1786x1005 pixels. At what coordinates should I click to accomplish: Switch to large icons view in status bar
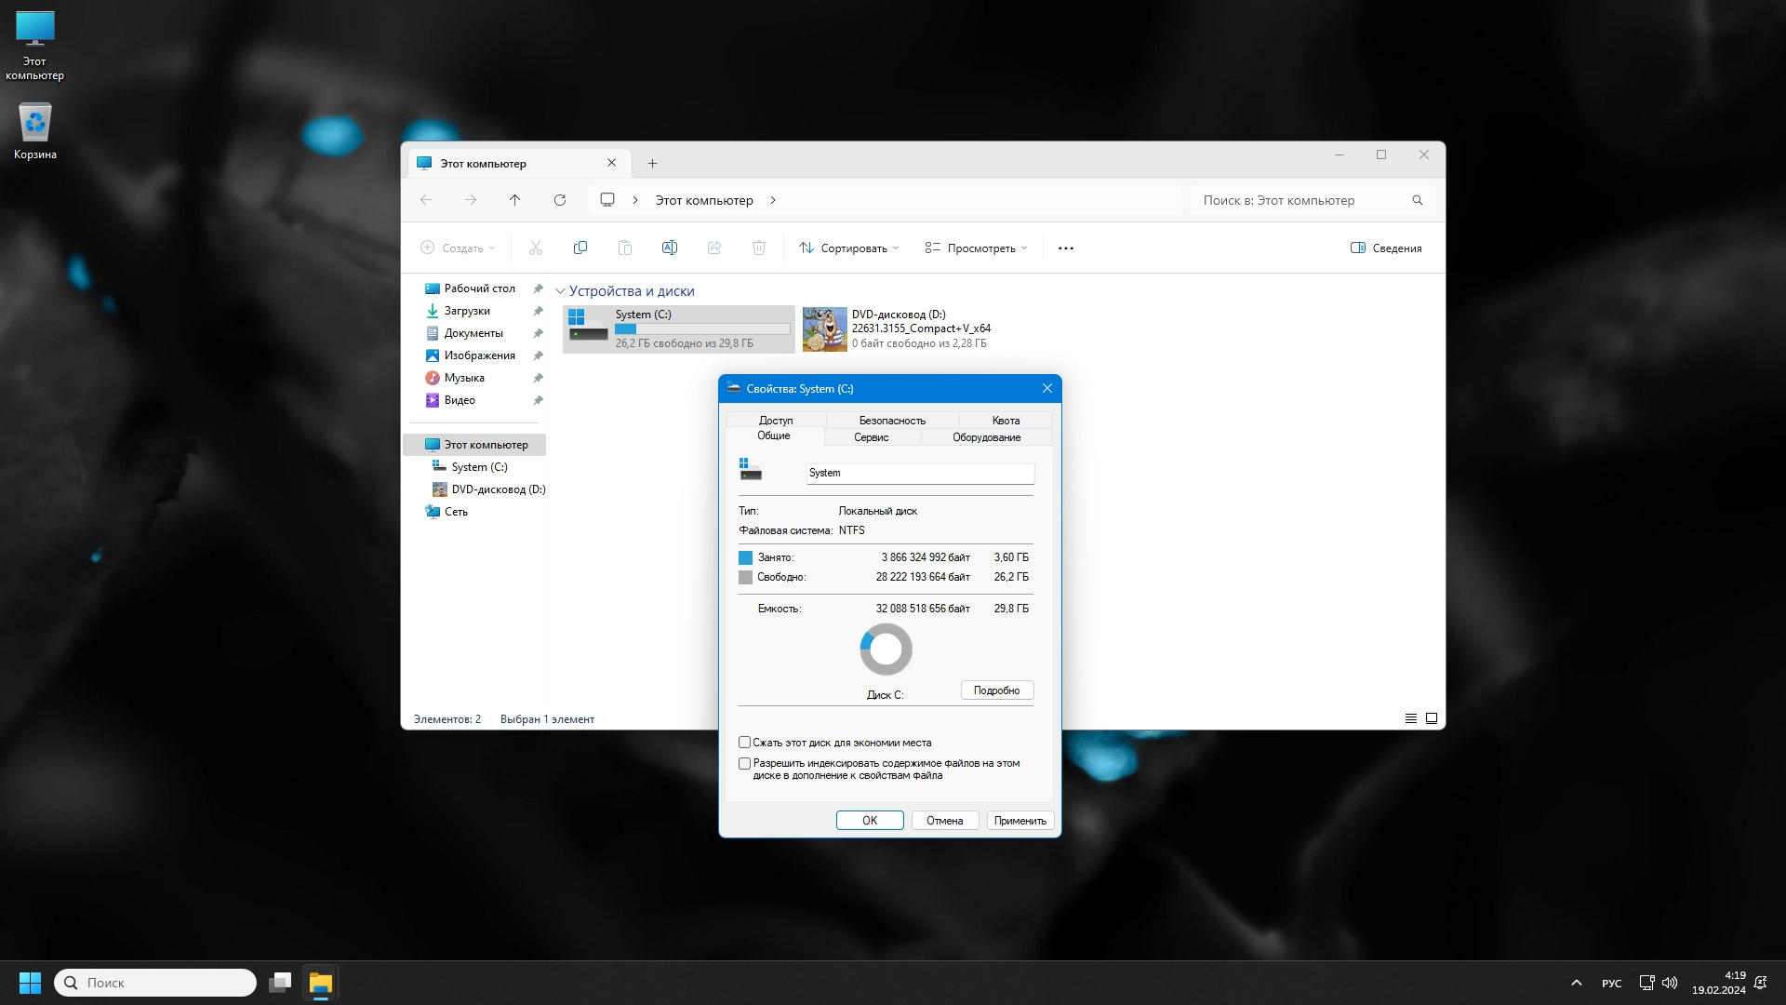1432,718
